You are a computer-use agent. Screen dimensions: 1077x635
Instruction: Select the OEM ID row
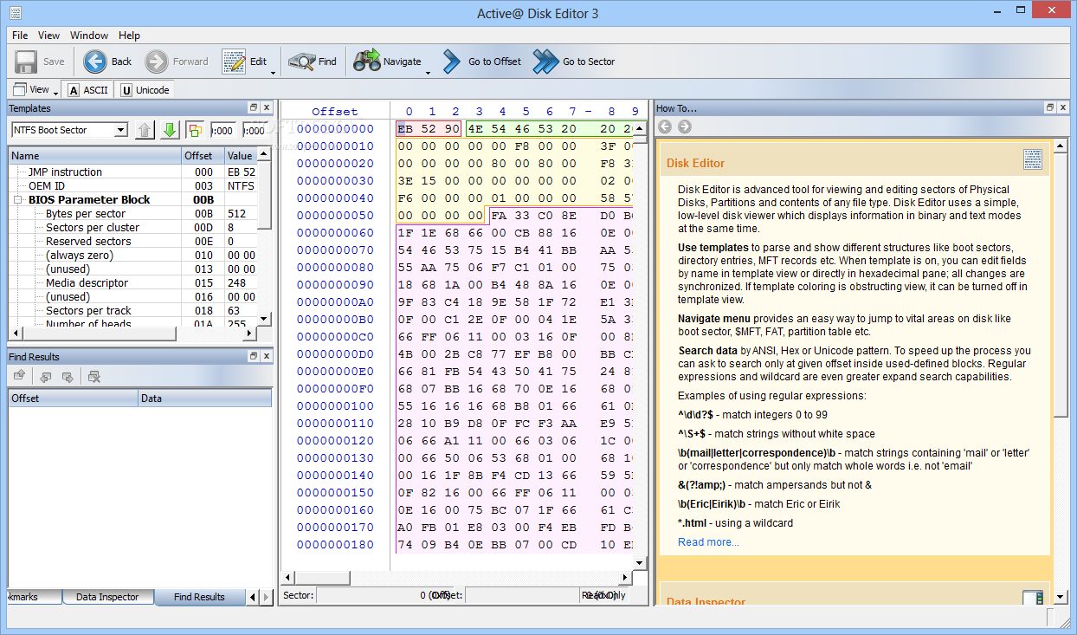[x=133, y=186]
